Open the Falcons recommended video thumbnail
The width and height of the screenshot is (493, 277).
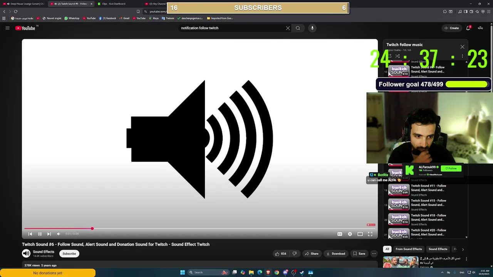[400, 262]
